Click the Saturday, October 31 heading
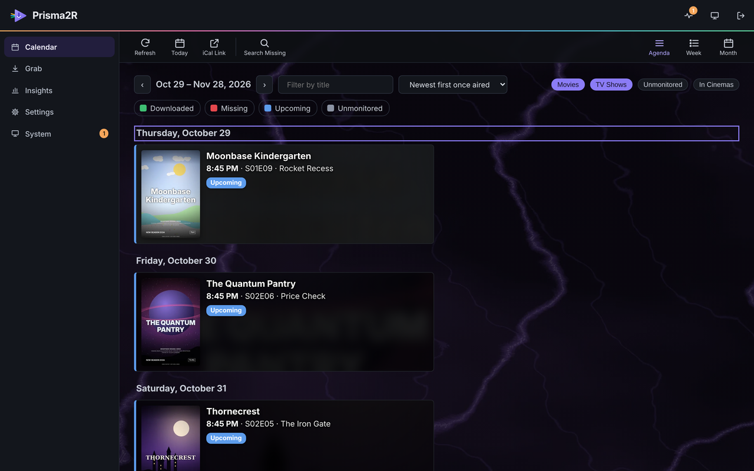 [x=181, y=389]
